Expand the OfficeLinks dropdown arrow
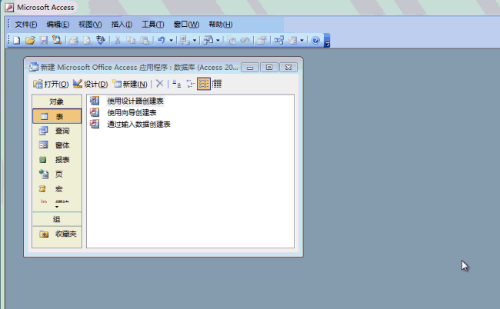 coord(195,41)
